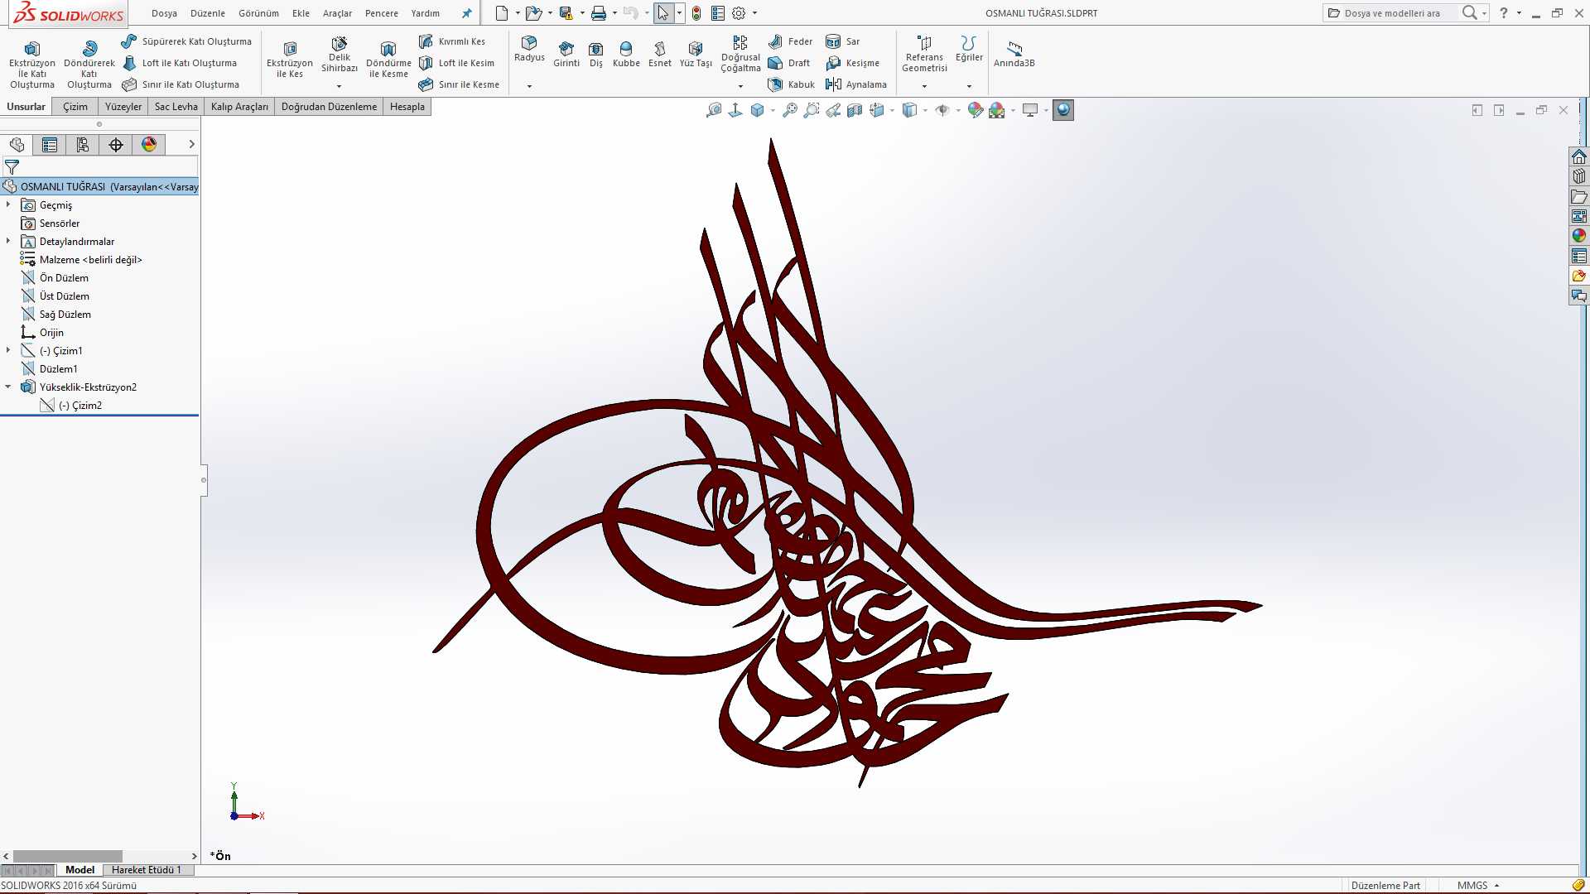Select Sınır ile Katı Oluşturma

(181, 84)
